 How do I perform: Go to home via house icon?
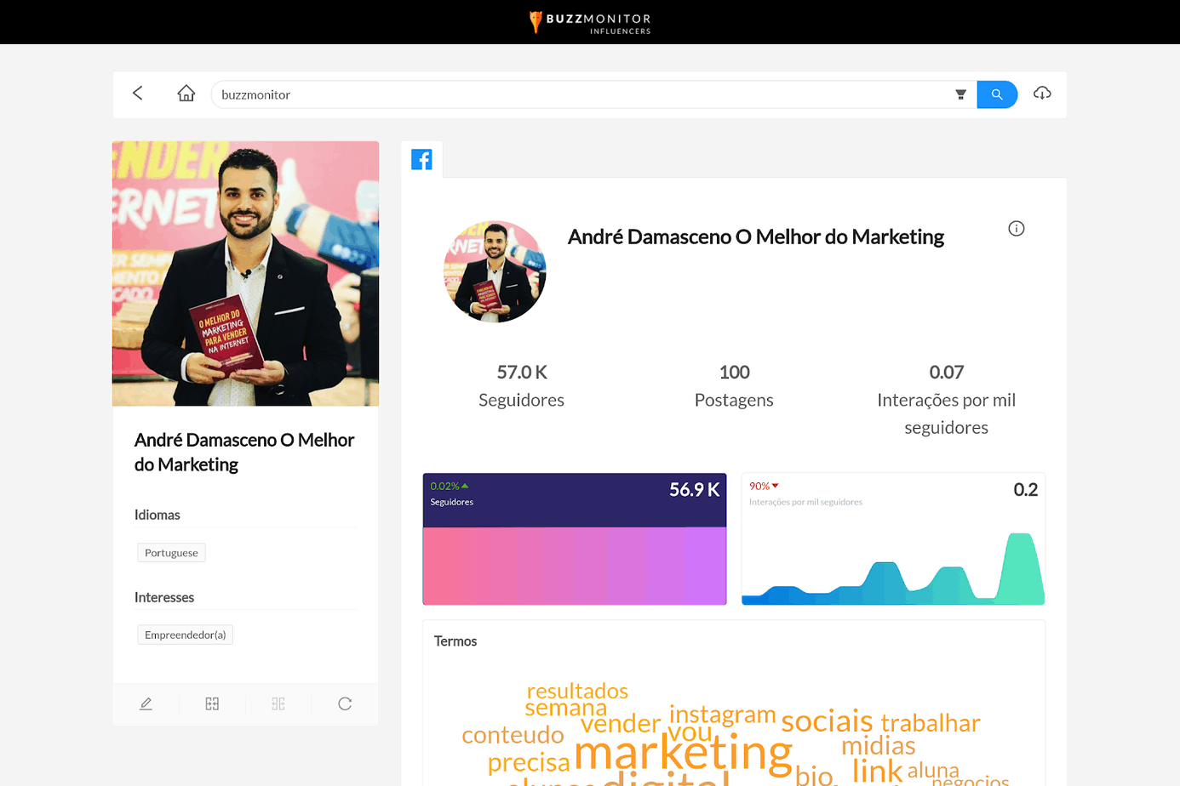click(x=186, y=94)
